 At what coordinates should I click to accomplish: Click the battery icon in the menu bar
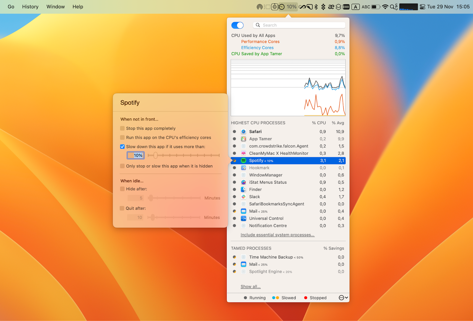coord(375,7)
